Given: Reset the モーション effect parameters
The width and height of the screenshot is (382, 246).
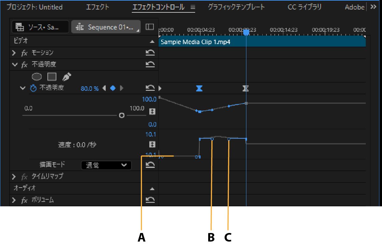Looking at the screenshot, I should (150, 53).
